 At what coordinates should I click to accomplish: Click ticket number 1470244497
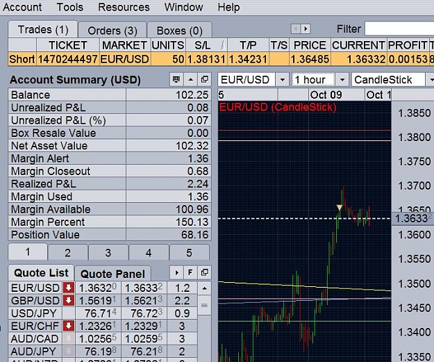(68, 59)
